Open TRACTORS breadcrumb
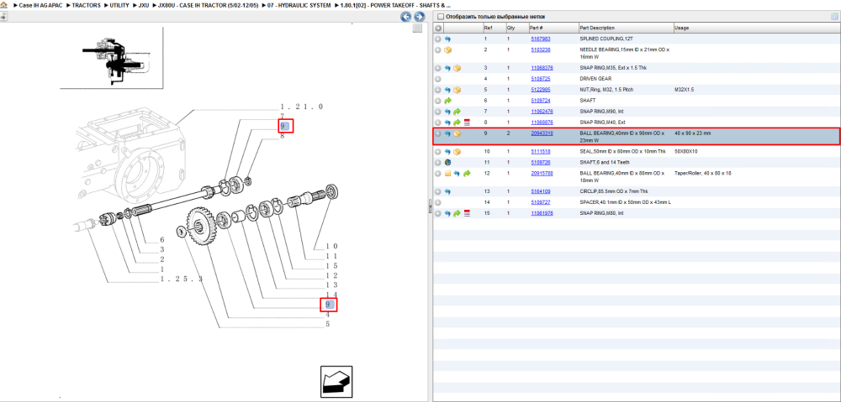The height and width of the screenshot is (402, 841). 86,5
